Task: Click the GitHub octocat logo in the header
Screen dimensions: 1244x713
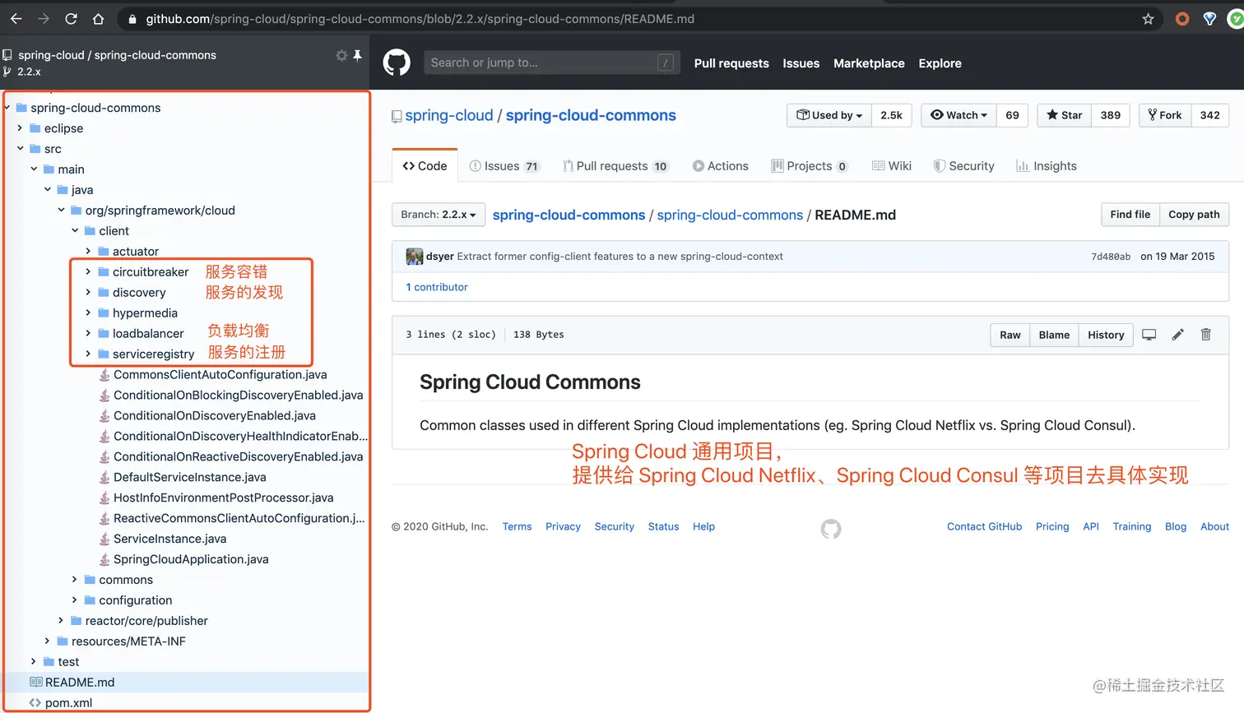Action: pos(397,63)
